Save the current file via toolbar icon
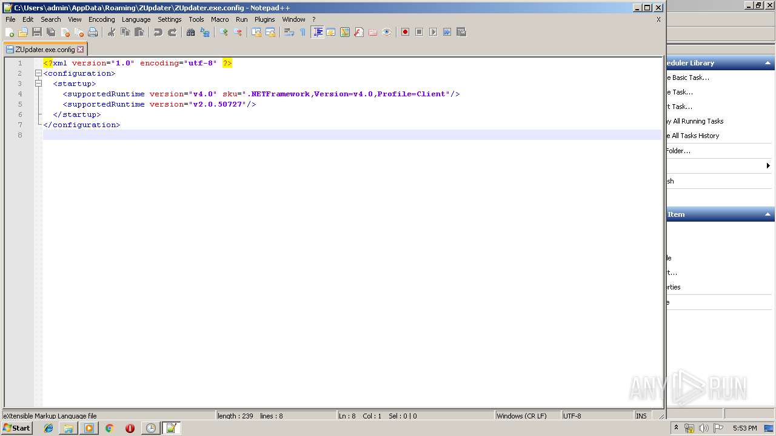 point(37,32)
